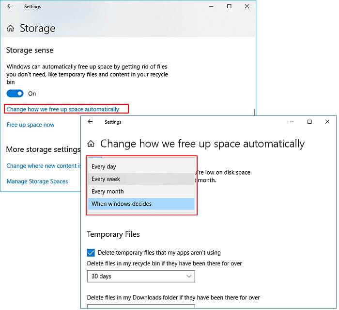
Task: Turn off the Storage sense toggle
Action: (x=15, y=94)
